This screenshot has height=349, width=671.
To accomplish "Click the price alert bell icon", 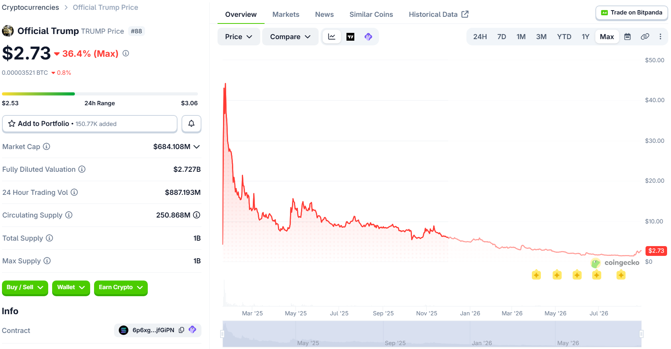I will [191, 124].
